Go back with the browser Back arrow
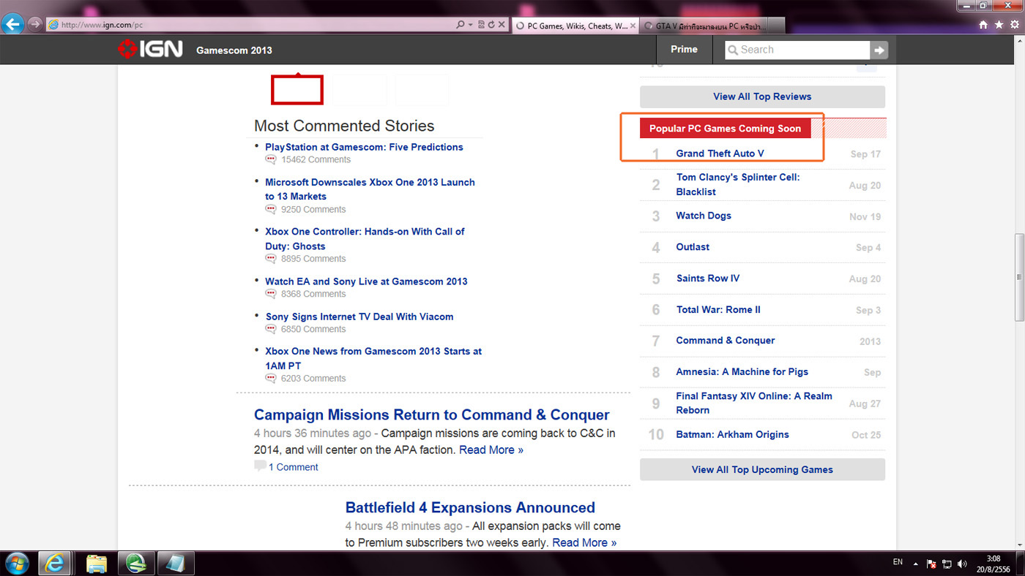This screenshot has height=576, width=1025. coord(12,24)
